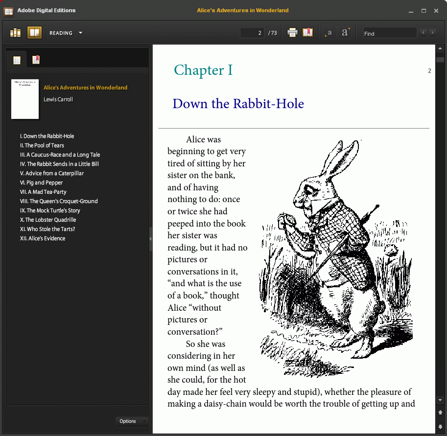
Task: Open the Options dropdown button
Action: (x=132, y=421)
